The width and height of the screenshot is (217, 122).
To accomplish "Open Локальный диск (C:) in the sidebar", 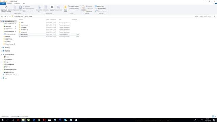I will [11, 75].
